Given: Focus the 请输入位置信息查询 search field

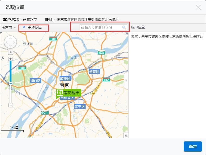Looking at the screenshot, I should pyautogui.click(x=100, y=27).
